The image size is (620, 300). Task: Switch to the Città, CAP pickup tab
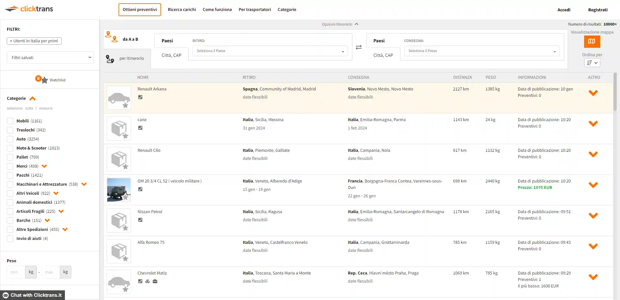point(171,55)
